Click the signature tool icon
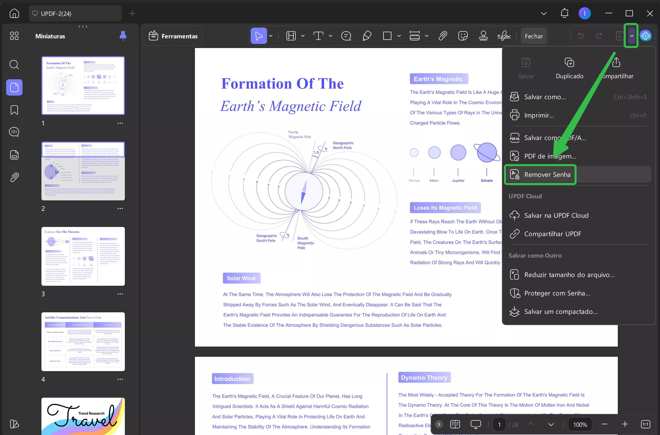This screenshot has height=435, width=660. [504, 36]
